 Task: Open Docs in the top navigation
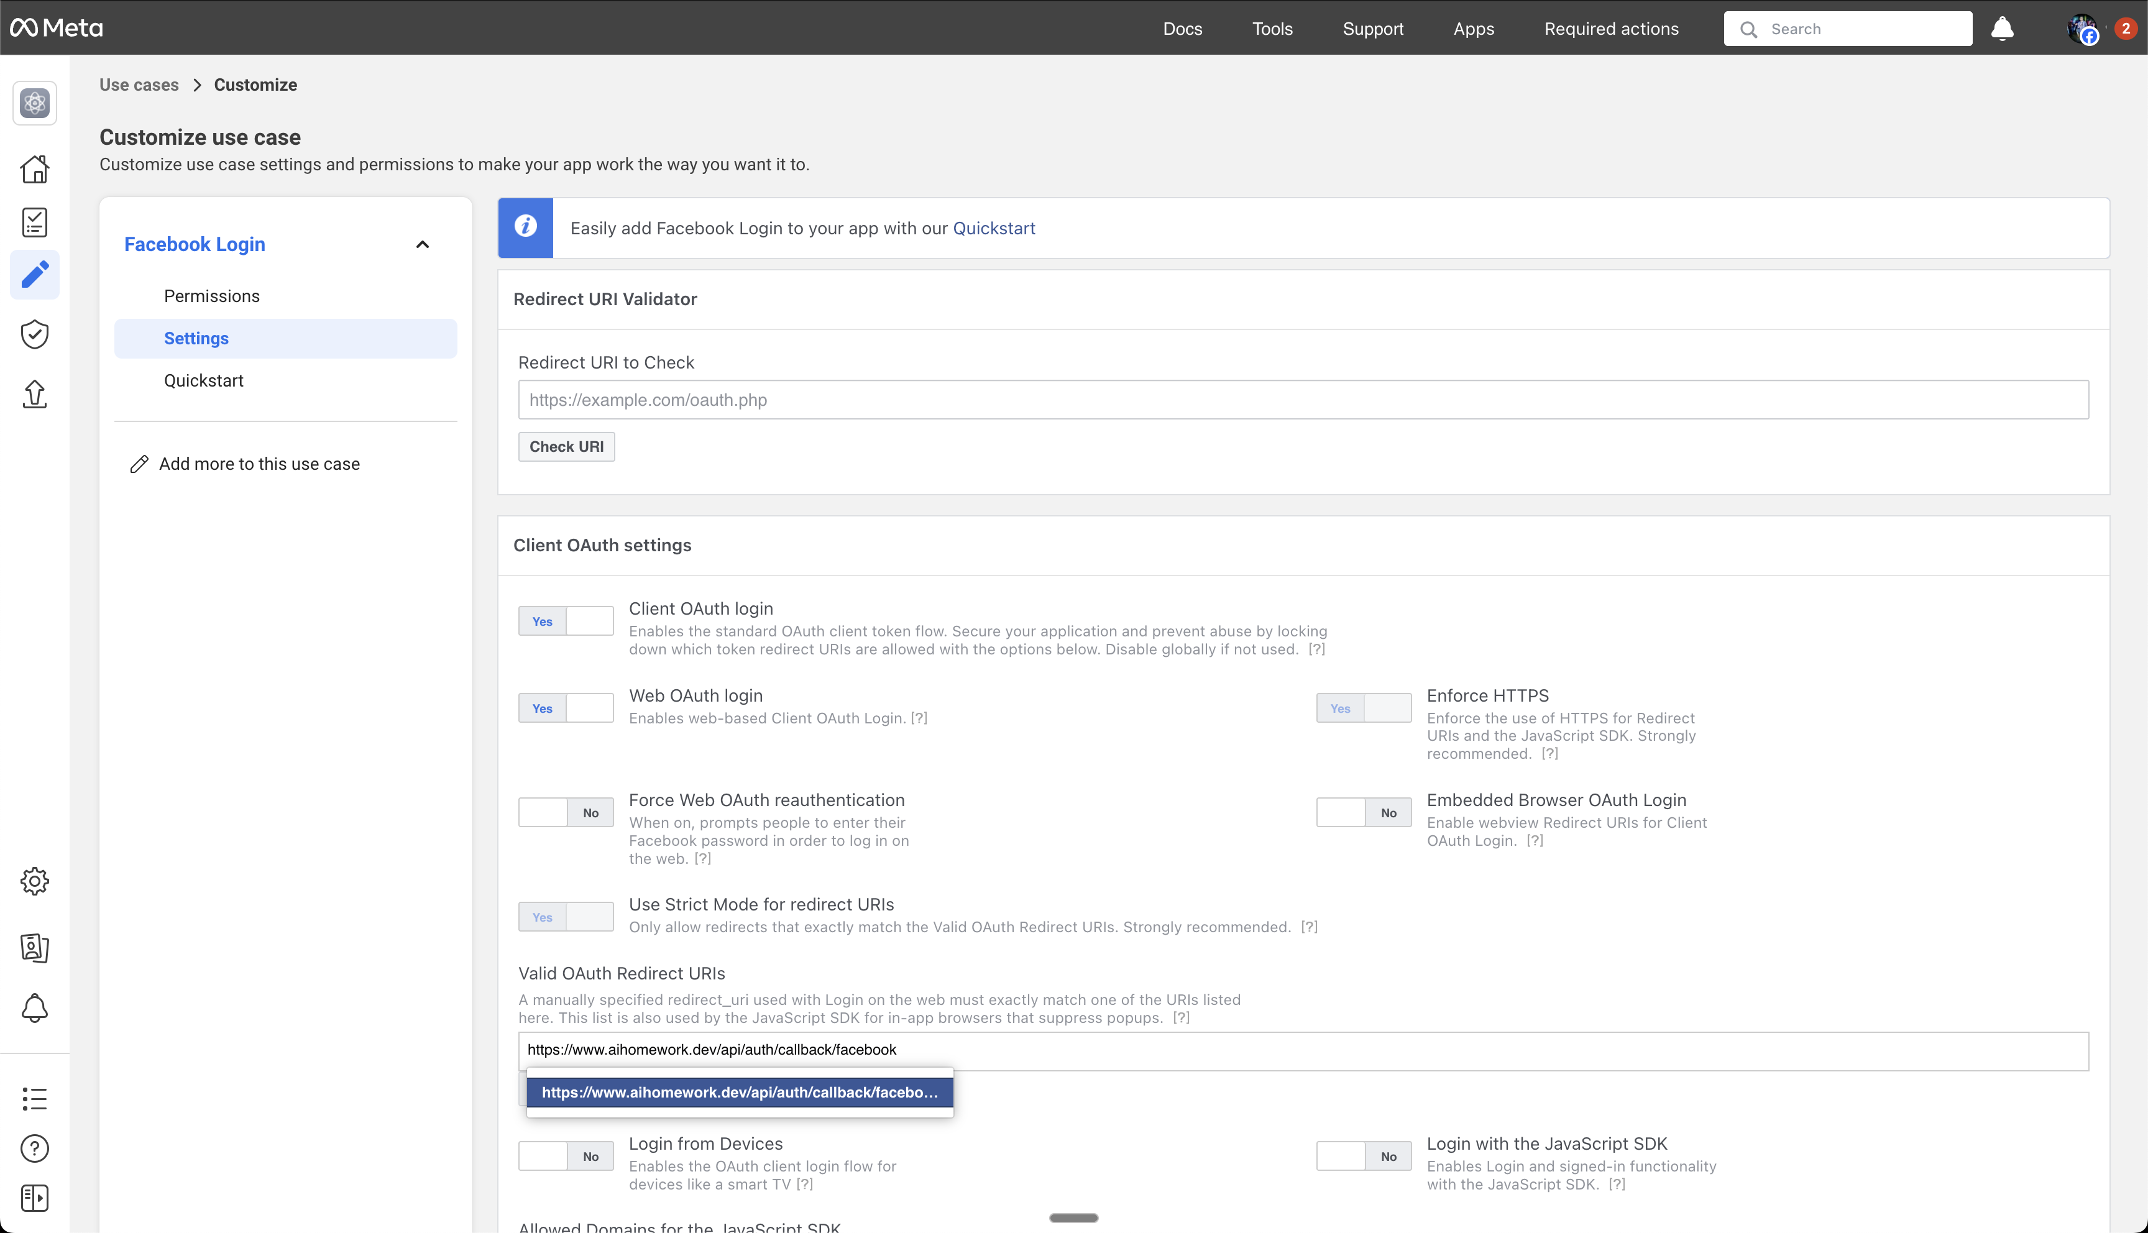click(1183, 29)
